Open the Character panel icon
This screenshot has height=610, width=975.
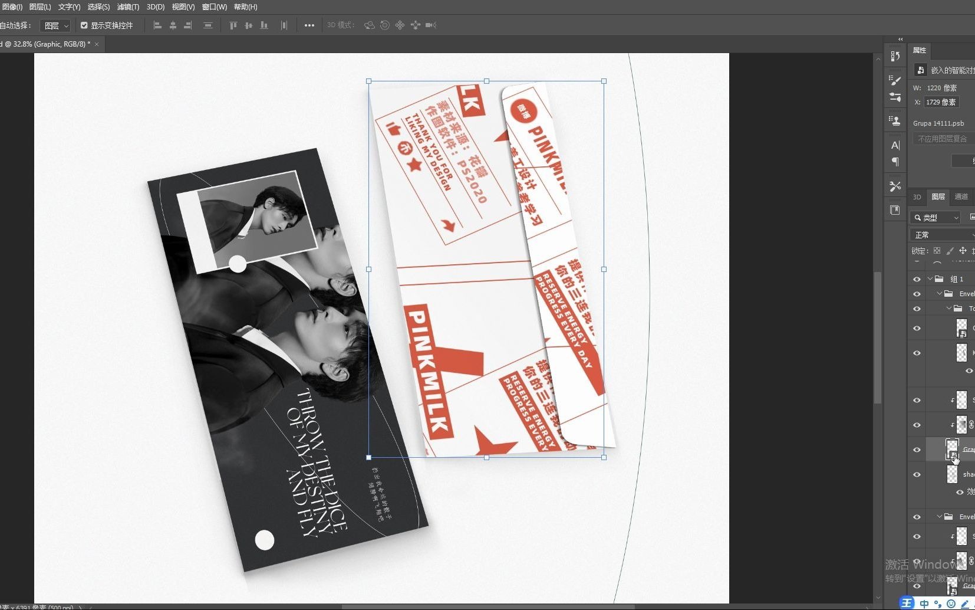895,145
